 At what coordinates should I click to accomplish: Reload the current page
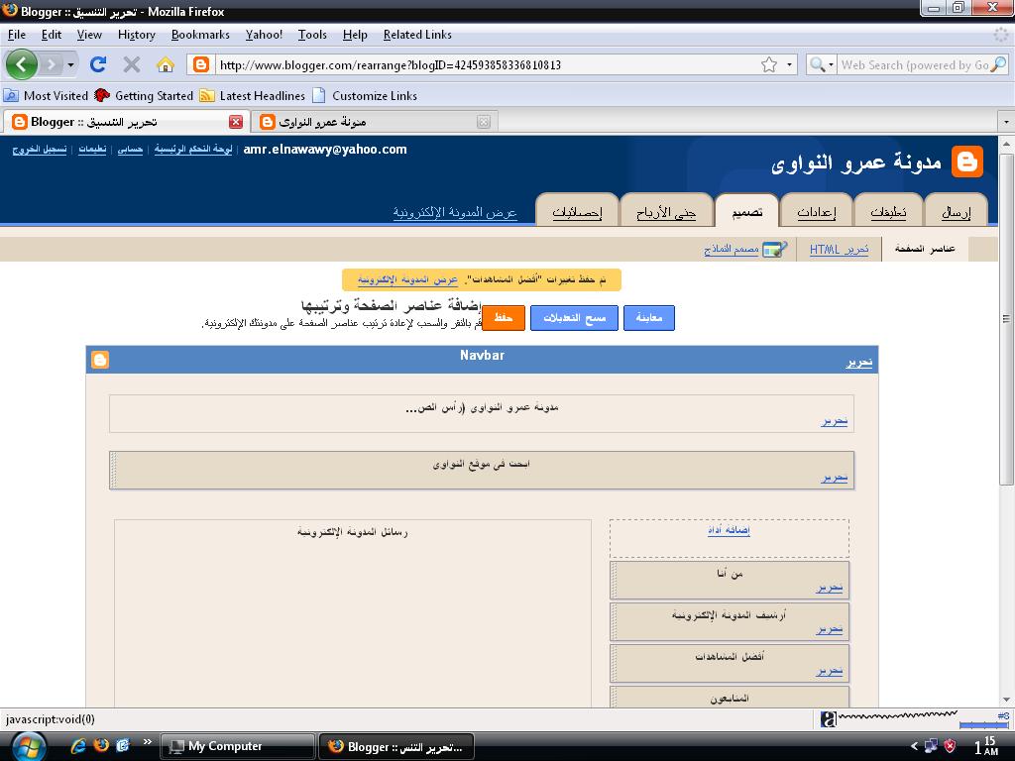pyautogui.click(x=98, y=64)
